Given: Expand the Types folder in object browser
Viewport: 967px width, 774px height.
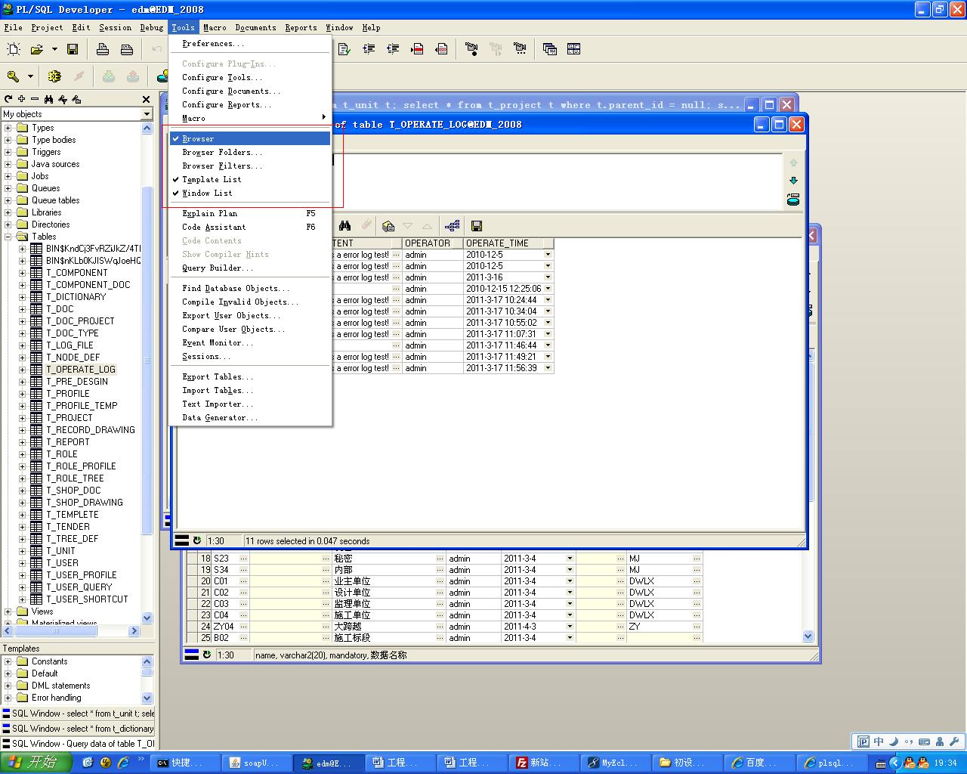Looking at the screenshot, I should 8,128.
